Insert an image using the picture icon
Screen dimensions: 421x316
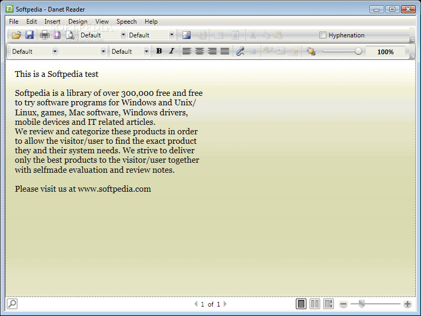click(x=186, y=35)
